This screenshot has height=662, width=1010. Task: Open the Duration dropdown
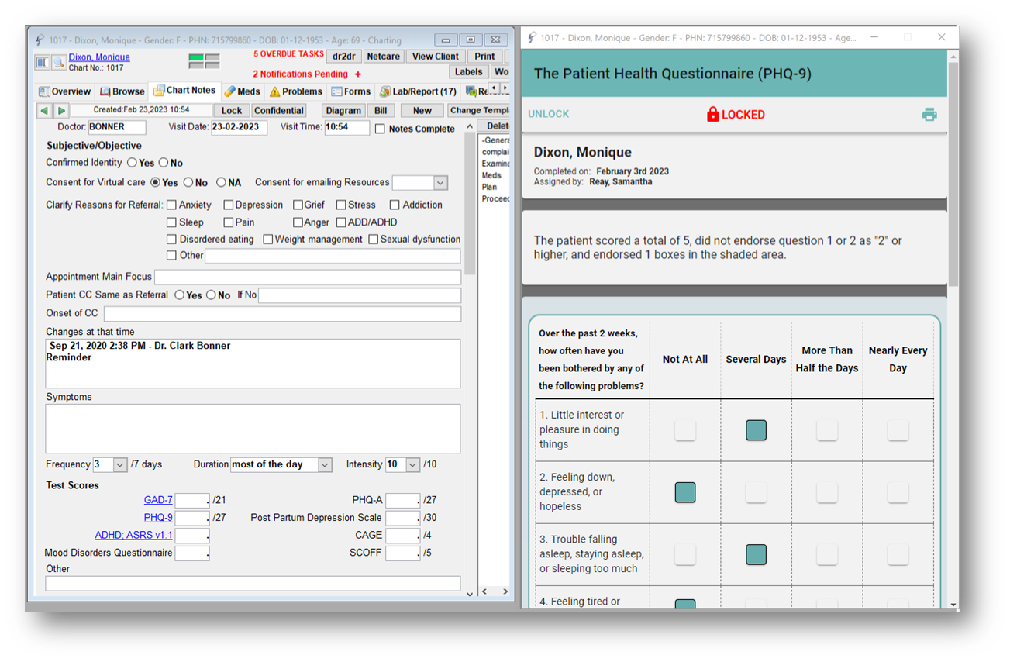[x=325, y=465]
